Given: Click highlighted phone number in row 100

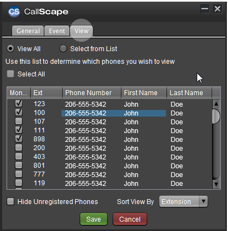Looking at the screenshot, I should tap(86, 113).
